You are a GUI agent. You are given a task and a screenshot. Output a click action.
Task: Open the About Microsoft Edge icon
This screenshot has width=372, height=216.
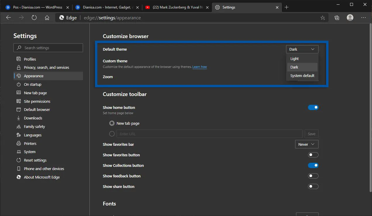tap(18, 177)
